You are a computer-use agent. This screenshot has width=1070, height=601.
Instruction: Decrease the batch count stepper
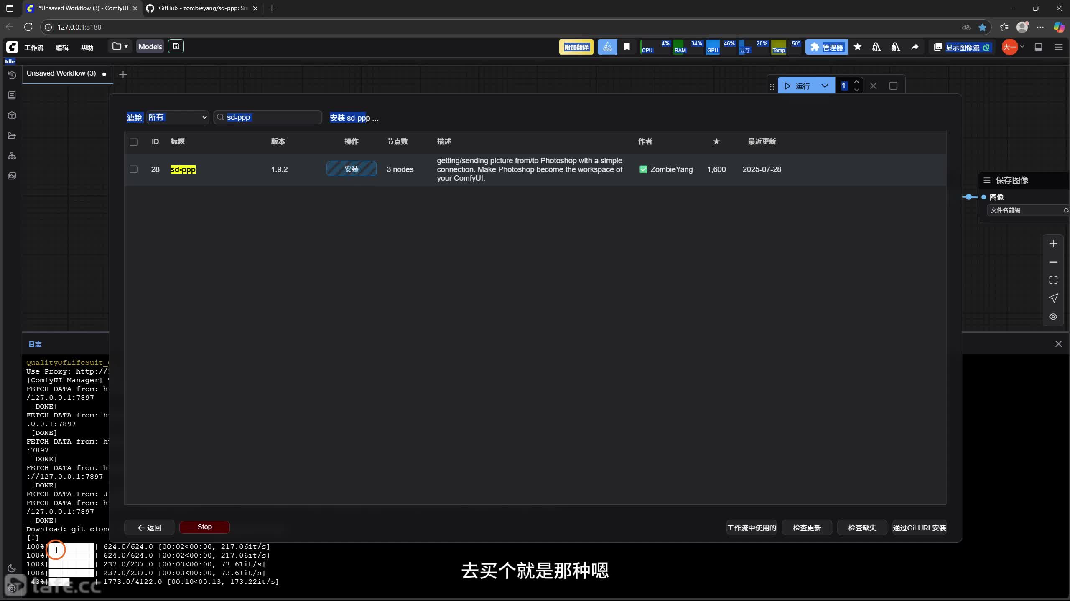856,90
